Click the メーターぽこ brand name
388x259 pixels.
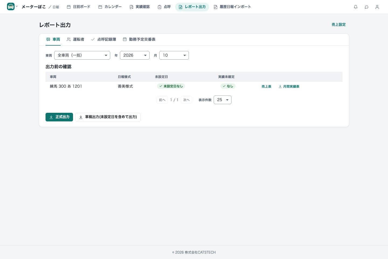tap(34, 7)
